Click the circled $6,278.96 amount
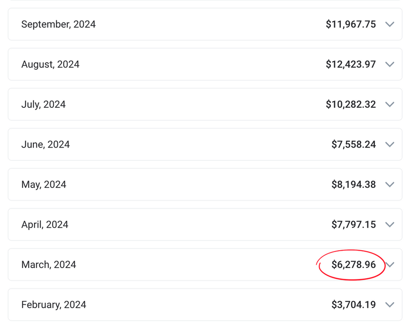 point(353,265)
